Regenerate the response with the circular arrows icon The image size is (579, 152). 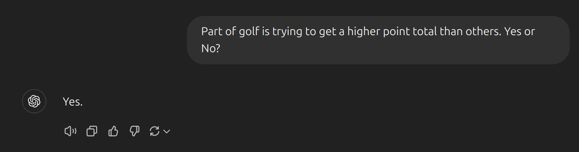pyautogui.click(x=155, y=131)
